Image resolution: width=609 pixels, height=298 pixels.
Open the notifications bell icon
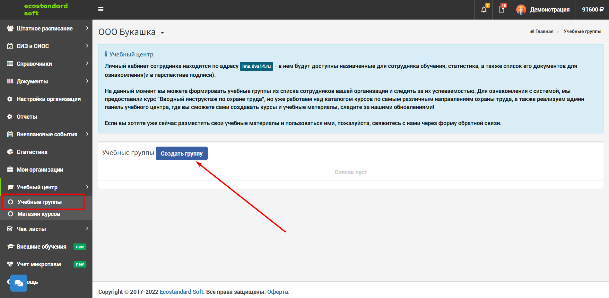[484, 10]
